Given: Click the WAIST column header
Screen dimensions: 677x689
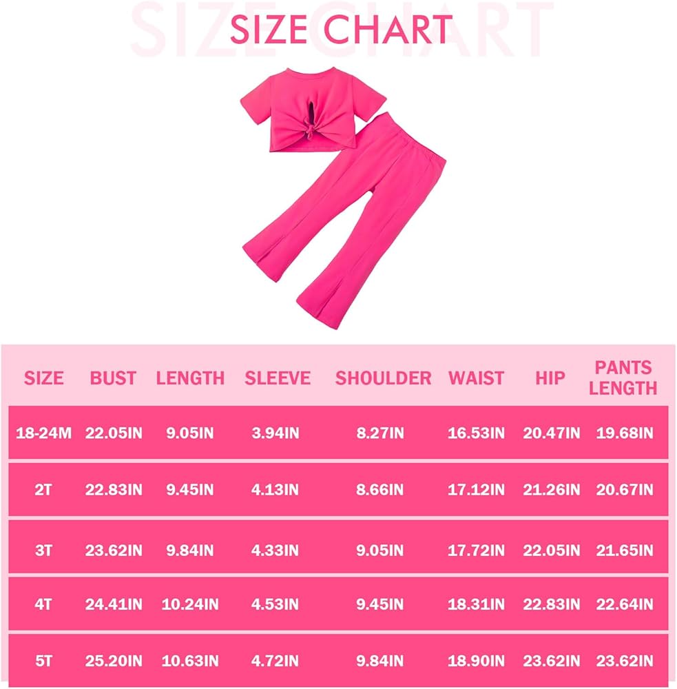Looking at the screenshot, I should click(x=477, y=378).
